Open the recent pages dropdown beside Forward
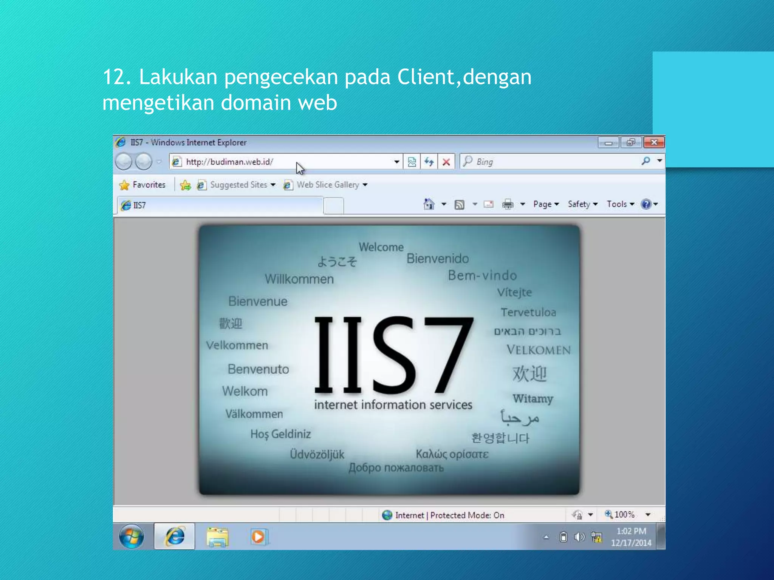The image size is (774, 580). (x=159, y=162)
